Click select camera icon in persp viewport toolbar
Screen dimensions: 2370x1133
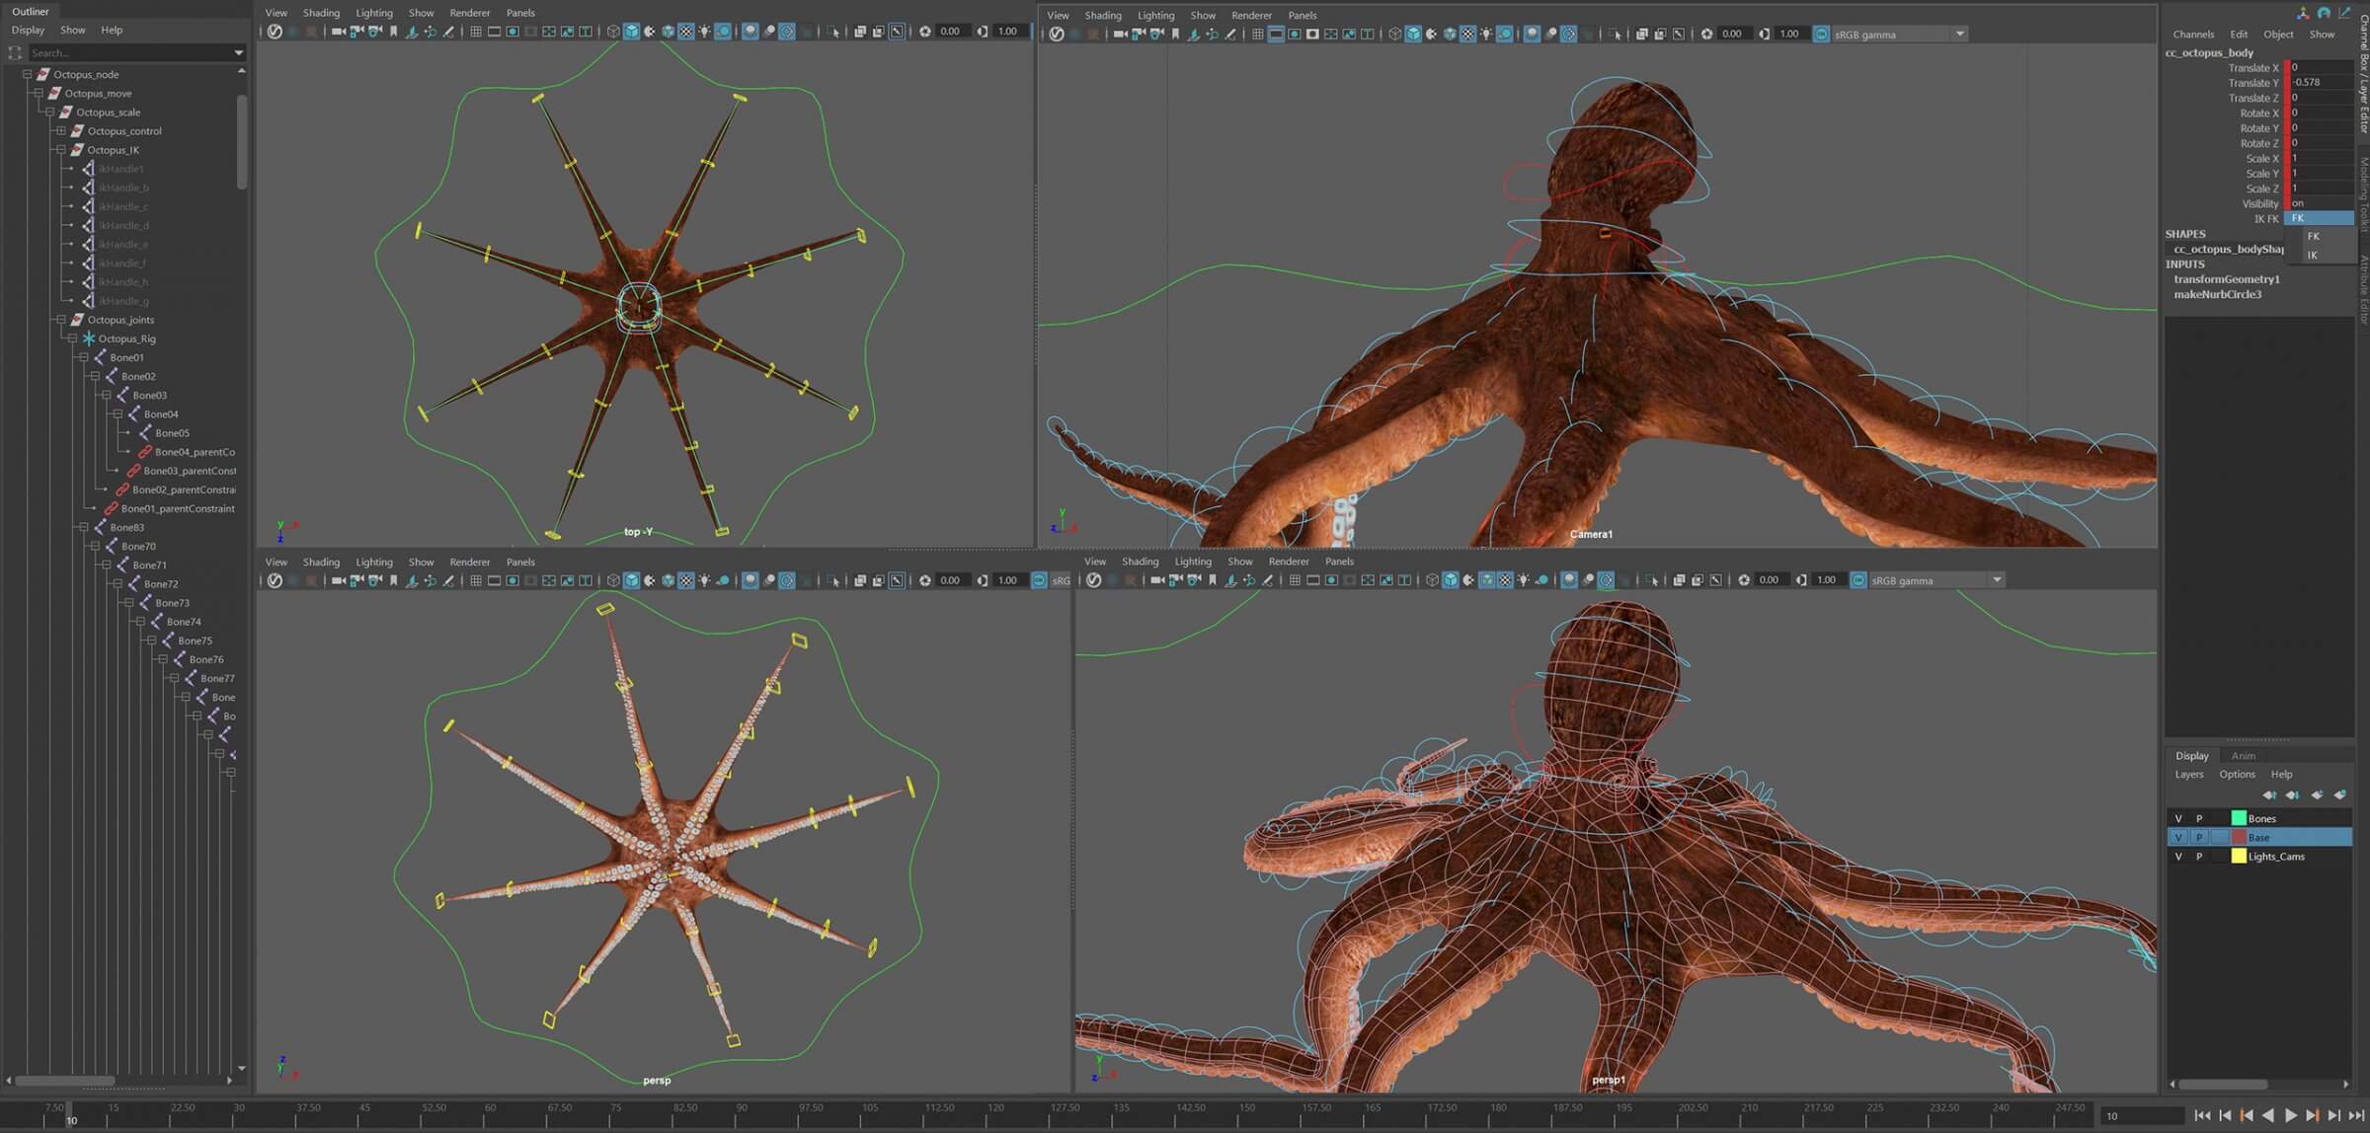[x=338, y=580]
